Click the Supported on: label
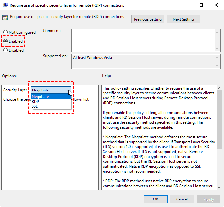The height and width of the screenshot is (207, 224). point(55,56)
